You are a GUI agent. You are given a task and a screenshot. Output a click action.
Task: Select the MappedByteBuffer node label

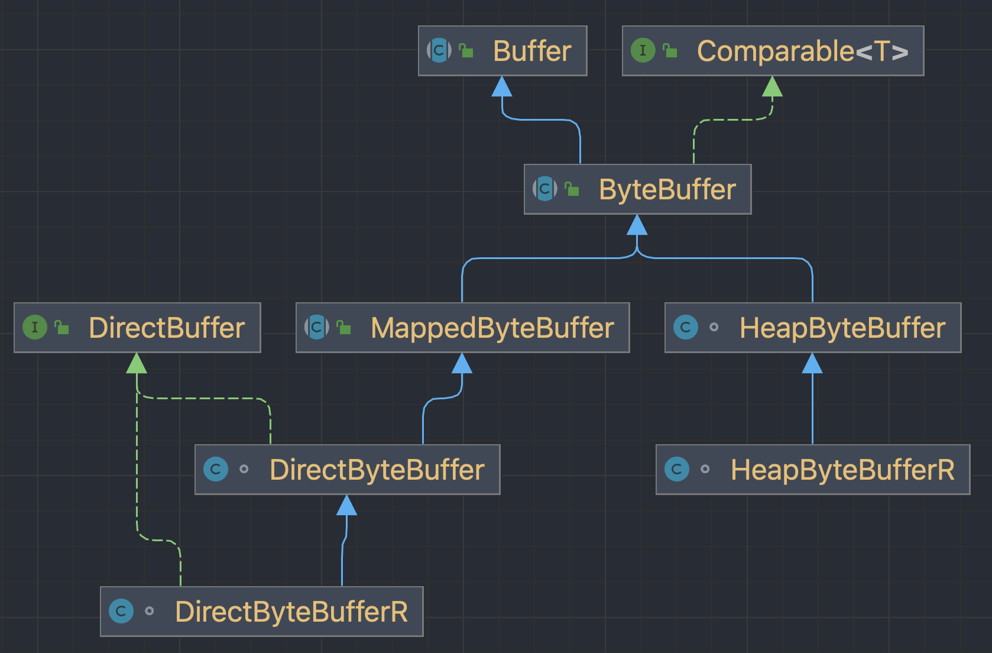coord(492,328)
